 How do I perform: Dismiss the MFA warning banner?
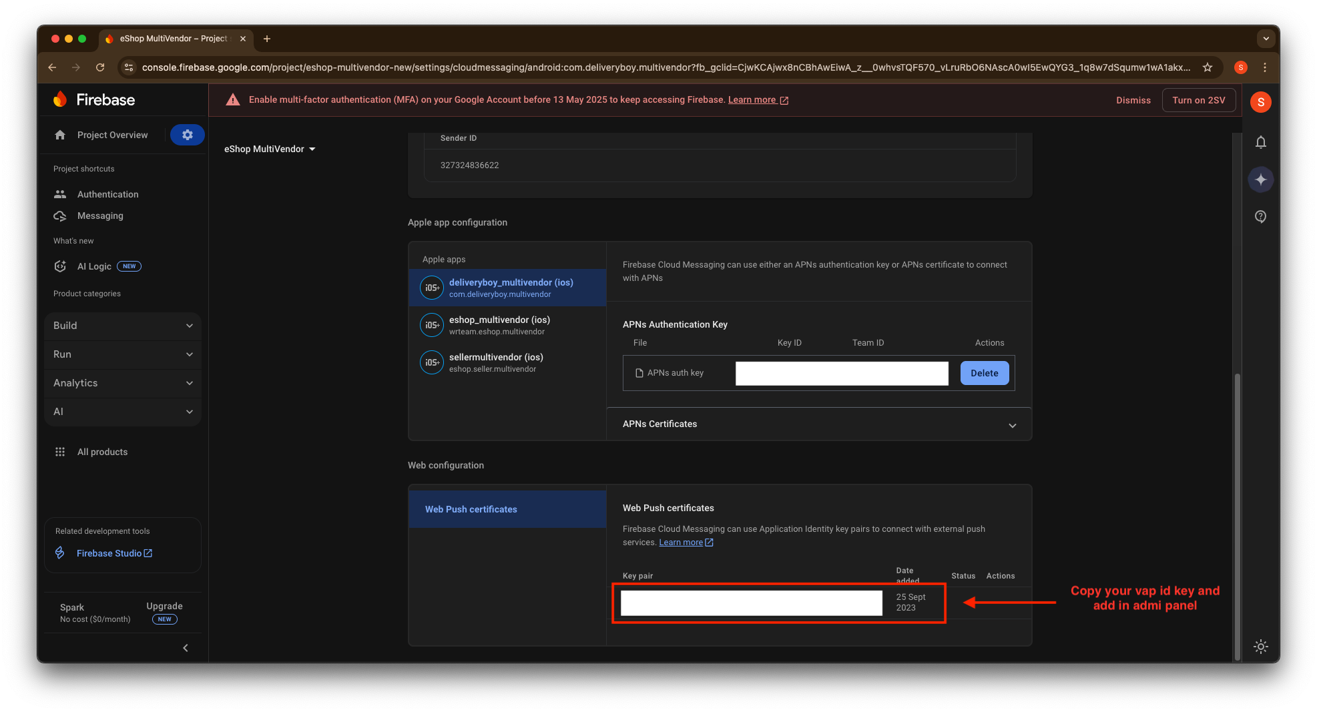(x=1133, y=100)
